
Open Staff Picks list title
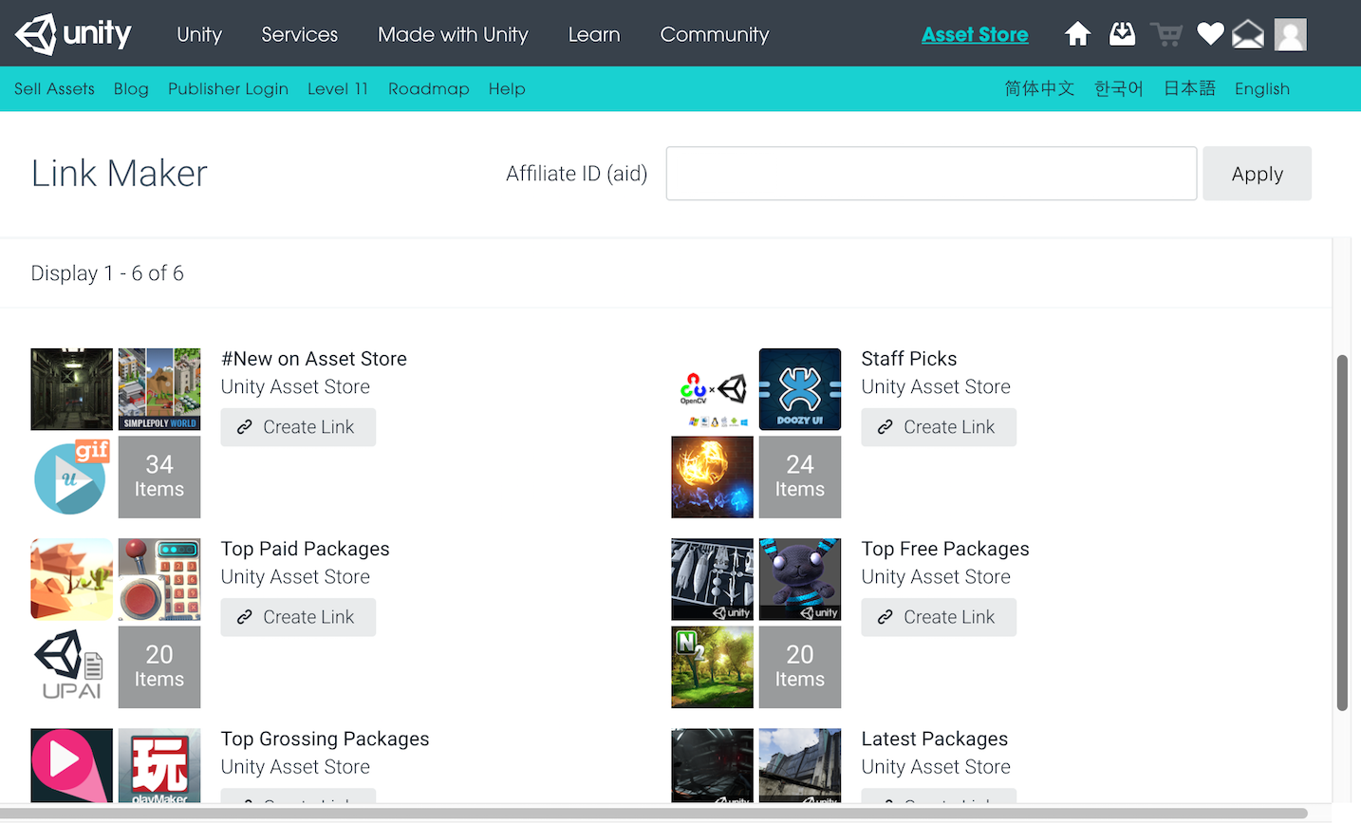(909, 359)
